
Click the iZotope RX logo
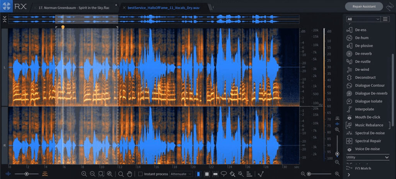tap(6, 6)
